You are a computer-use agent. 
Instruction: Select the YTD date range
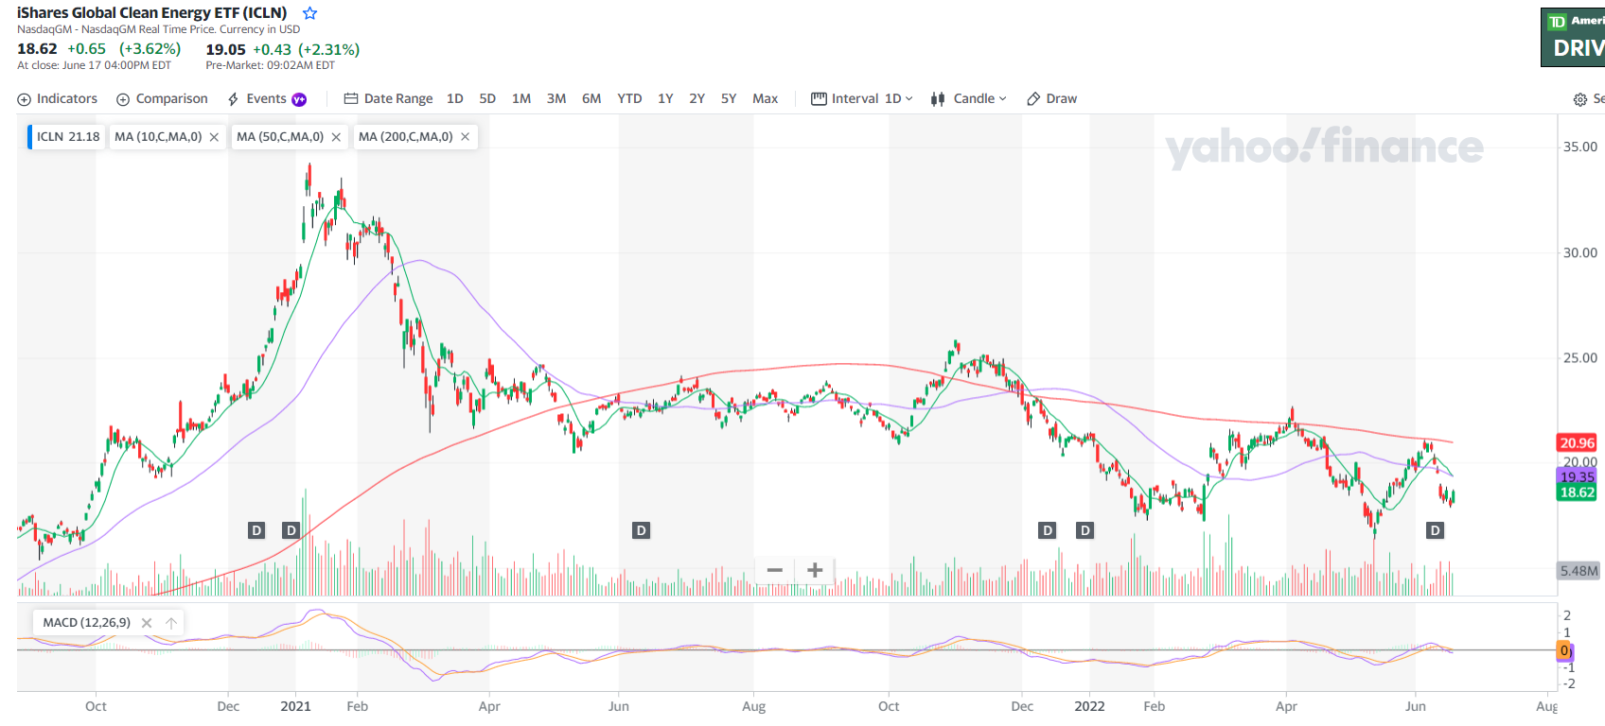pos(629,99)
